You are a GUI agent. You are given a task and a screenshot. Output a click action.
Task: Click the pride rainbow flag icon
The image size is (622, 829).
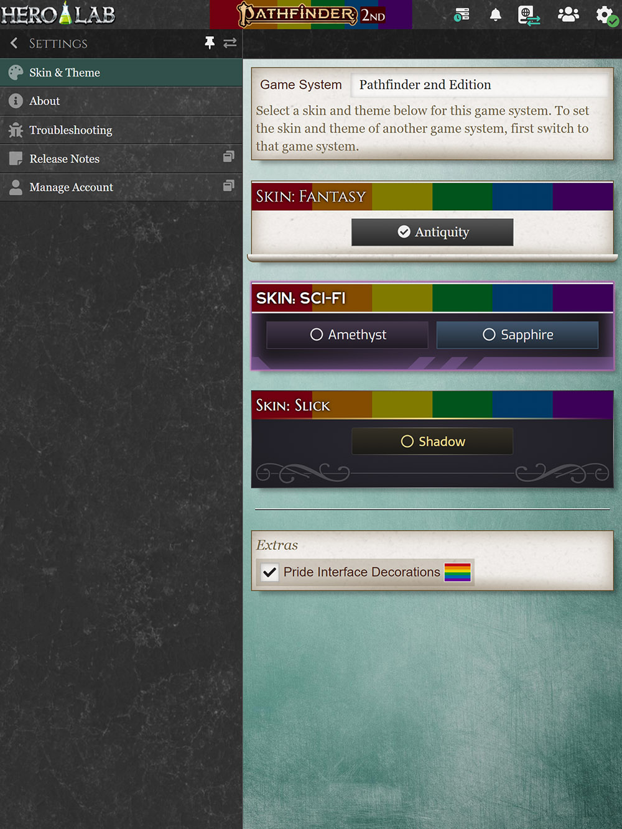click(458, 572)
